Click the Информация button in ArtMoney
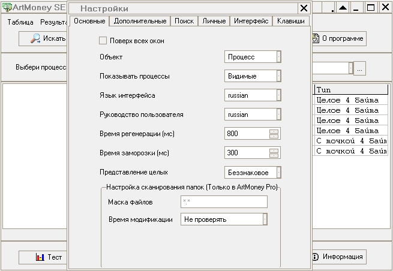This screenshot has height=271, width=393. 340,257
